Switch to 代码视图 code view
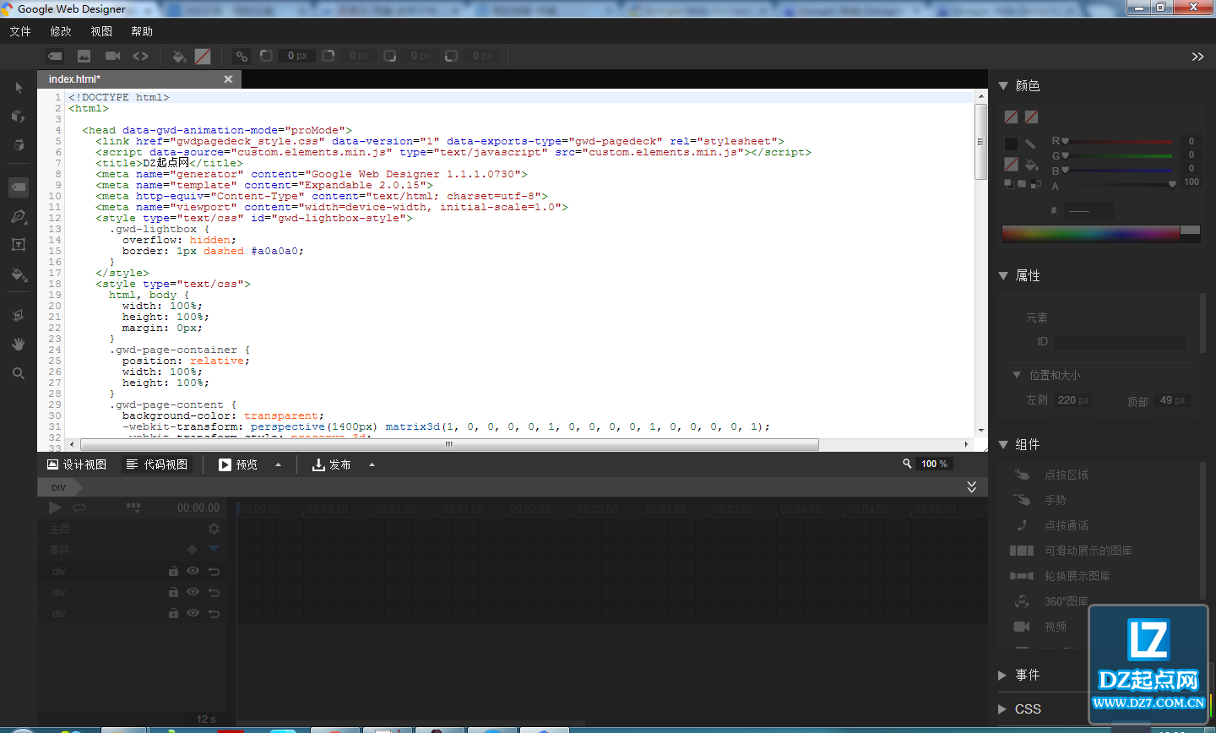This screenshot has height=733, width=1216. tap(157, 464)
